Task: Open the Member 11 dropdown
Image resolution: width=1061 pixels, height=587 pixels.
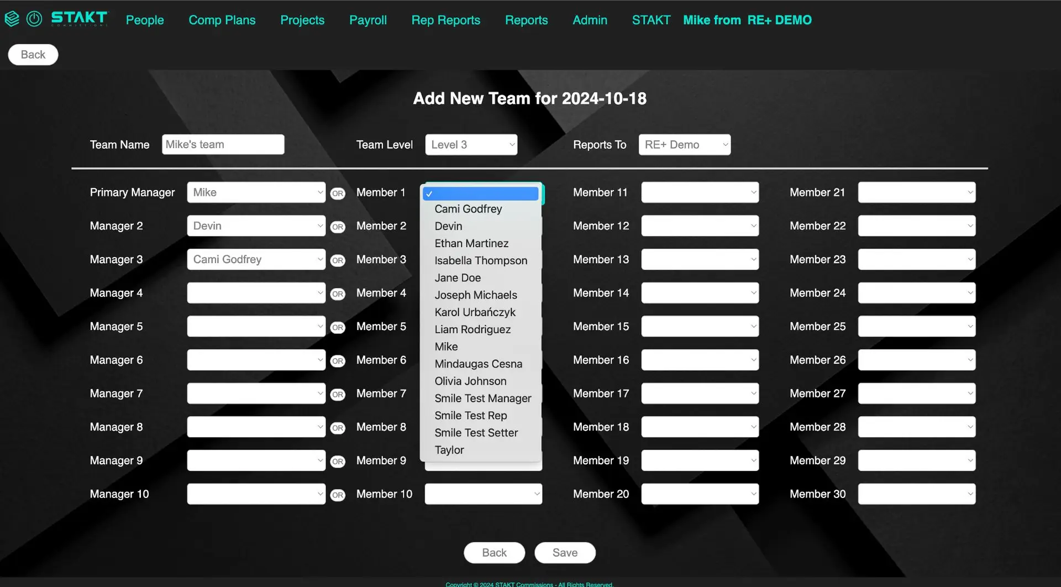Action: pos(700,192)
